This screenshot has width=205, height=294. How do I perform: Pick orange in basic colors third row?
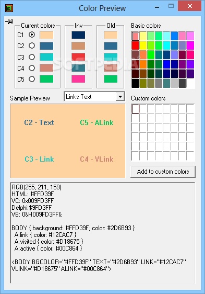click(x=143, y=55)
